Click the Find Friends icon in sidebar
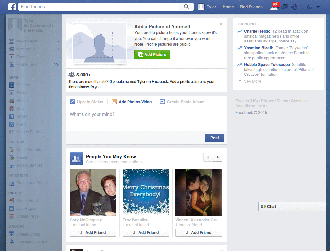334x251 pixels. click(12, 65)
